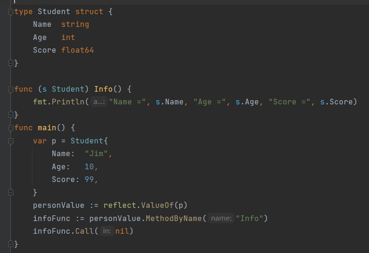Click the 'var' keyword in main
The image size is (369, 253).
pos(40,141)
